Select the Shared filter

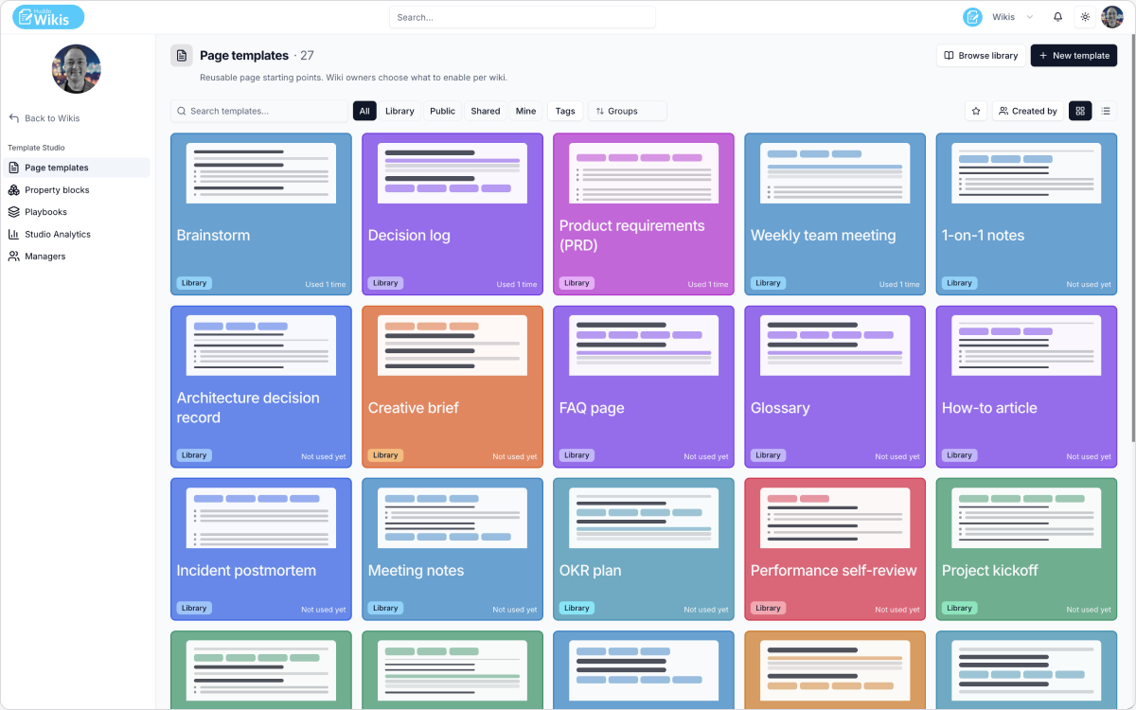point(485,111)
